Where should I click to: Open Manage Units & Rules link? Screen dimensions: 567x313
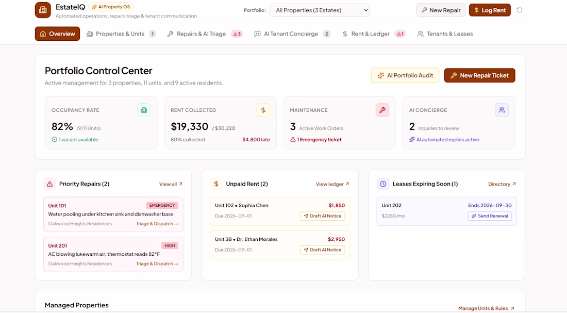pyautogui.click(x=486, y=308)
